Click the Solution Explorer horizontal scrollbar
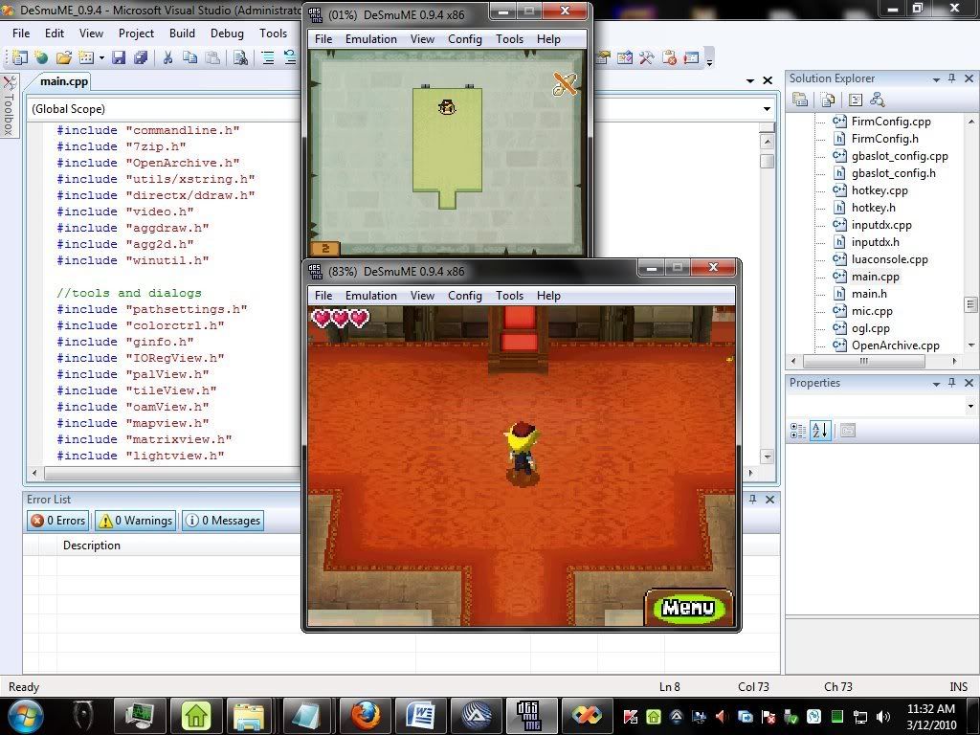Image resolution: width=980 pixels, height=735 pixels. pos(864,361)
